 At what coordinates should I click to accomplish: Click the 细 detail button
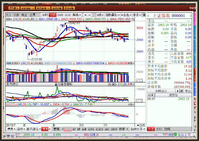[181, 91]
